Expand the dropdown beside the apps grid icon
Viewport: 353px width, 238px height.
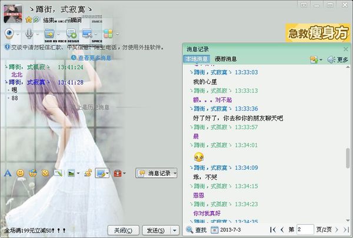click(x=117, y=35)
